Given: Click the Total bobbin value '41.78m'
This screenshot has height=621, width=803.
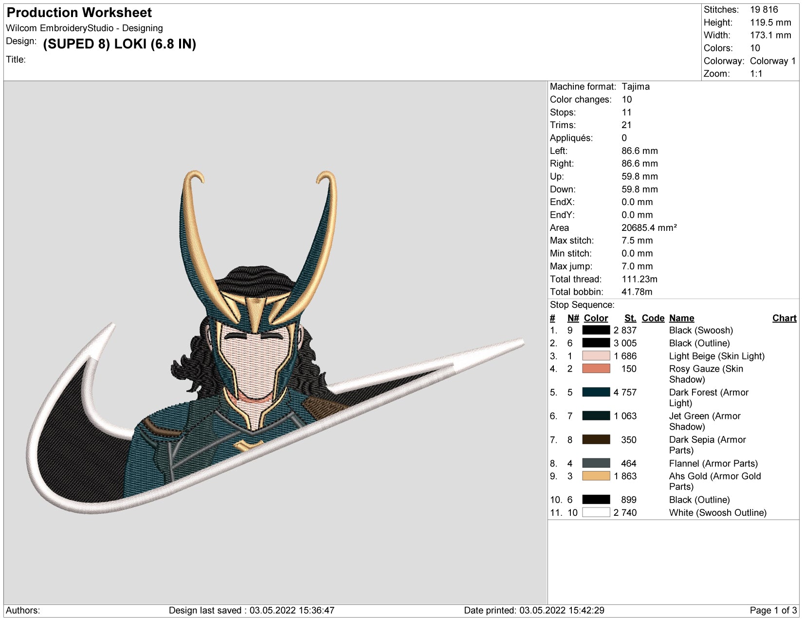Looking at the screenshot, I should point(637,292).
